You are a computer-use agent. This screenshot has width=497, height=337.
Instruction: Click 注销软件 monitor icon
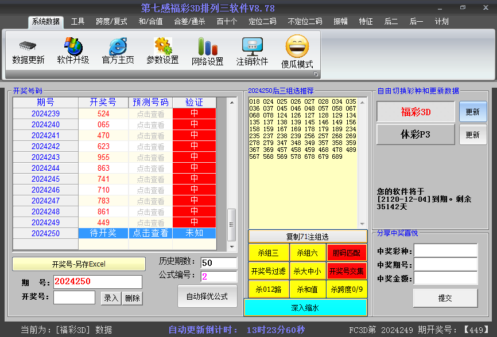tap(253, 46)
